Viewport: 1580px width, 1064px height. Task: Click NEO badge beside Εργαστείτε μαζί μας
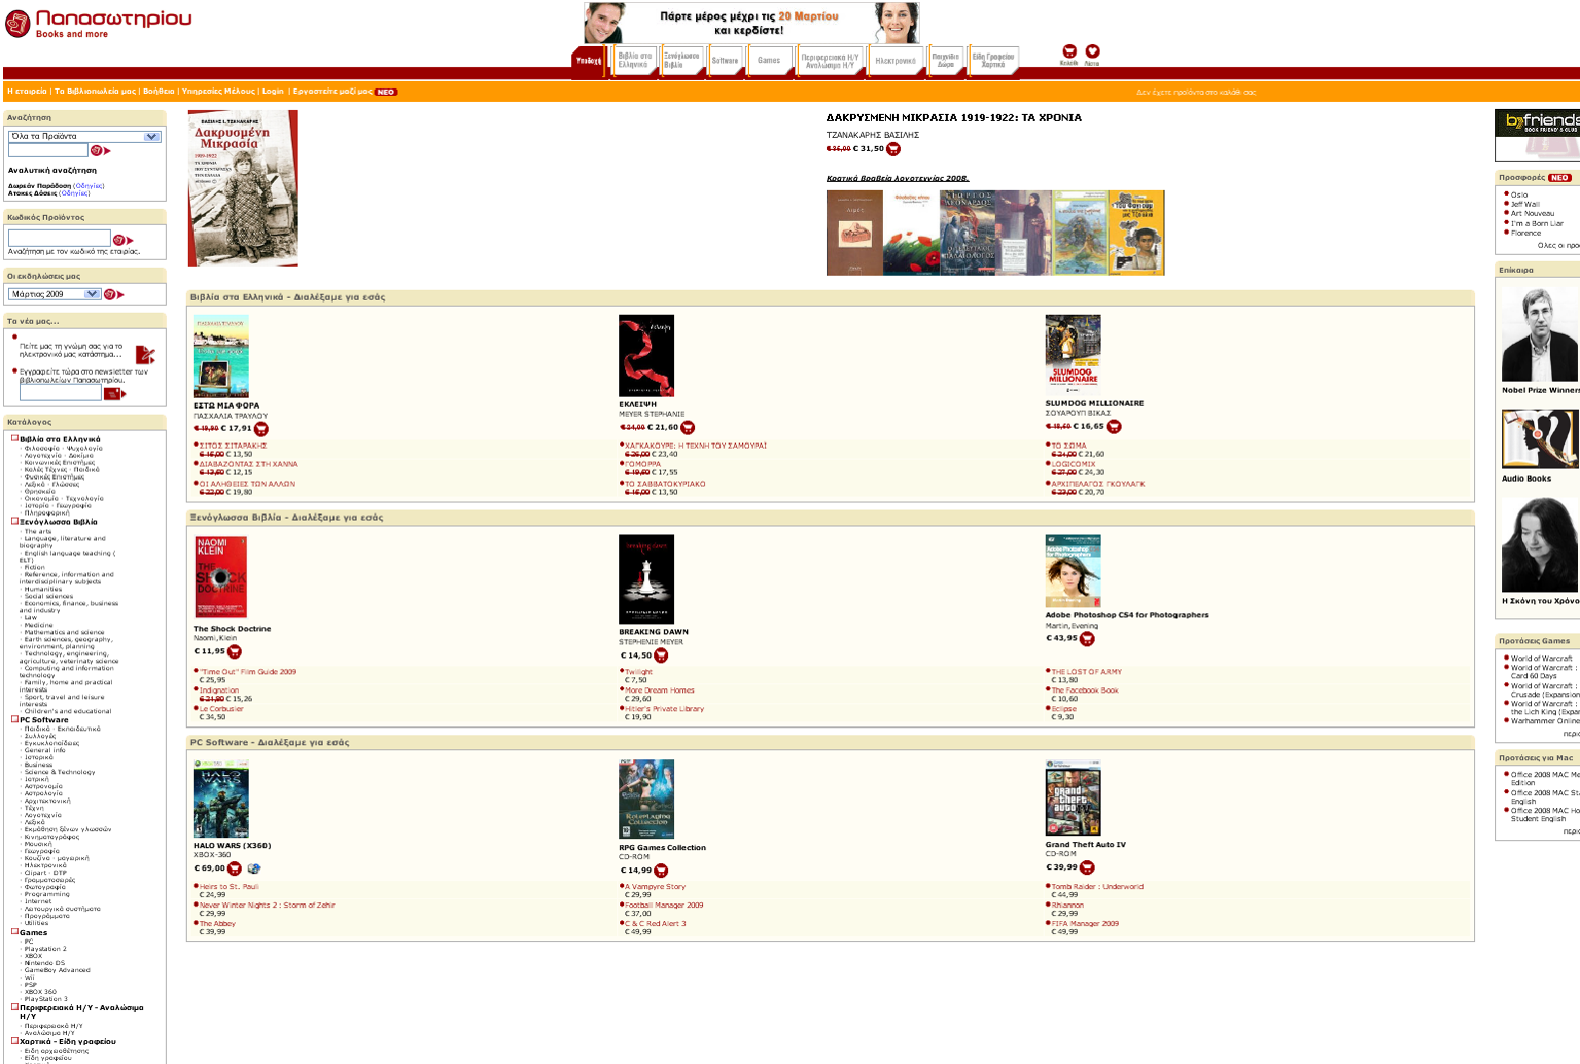point(387,92)
